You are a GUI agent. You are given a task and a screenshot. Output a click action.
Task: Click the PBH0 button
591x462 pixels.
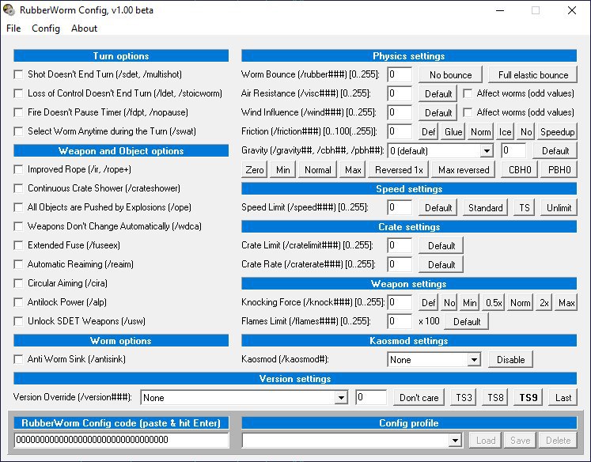click(x=559, y=169)
